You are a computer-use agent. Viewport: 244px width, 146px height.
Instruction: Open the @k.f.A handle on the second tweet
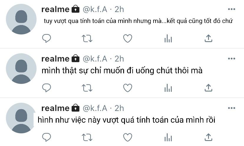[95, 59]
